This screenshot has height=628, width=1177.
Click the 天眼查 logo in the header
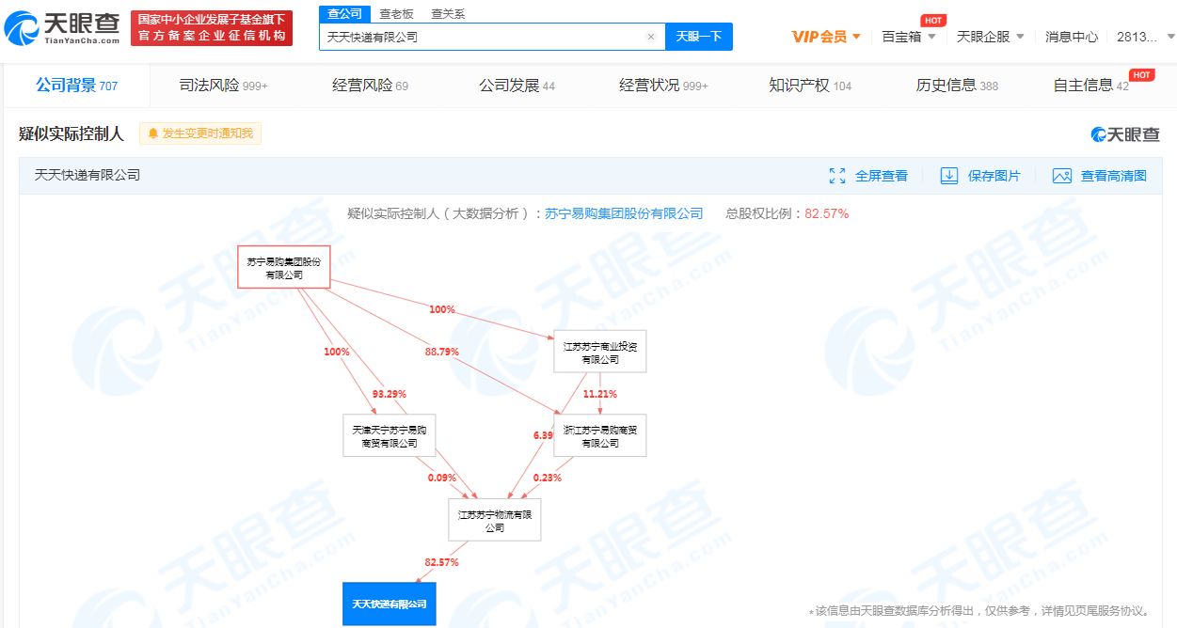(x=63, y=28)
